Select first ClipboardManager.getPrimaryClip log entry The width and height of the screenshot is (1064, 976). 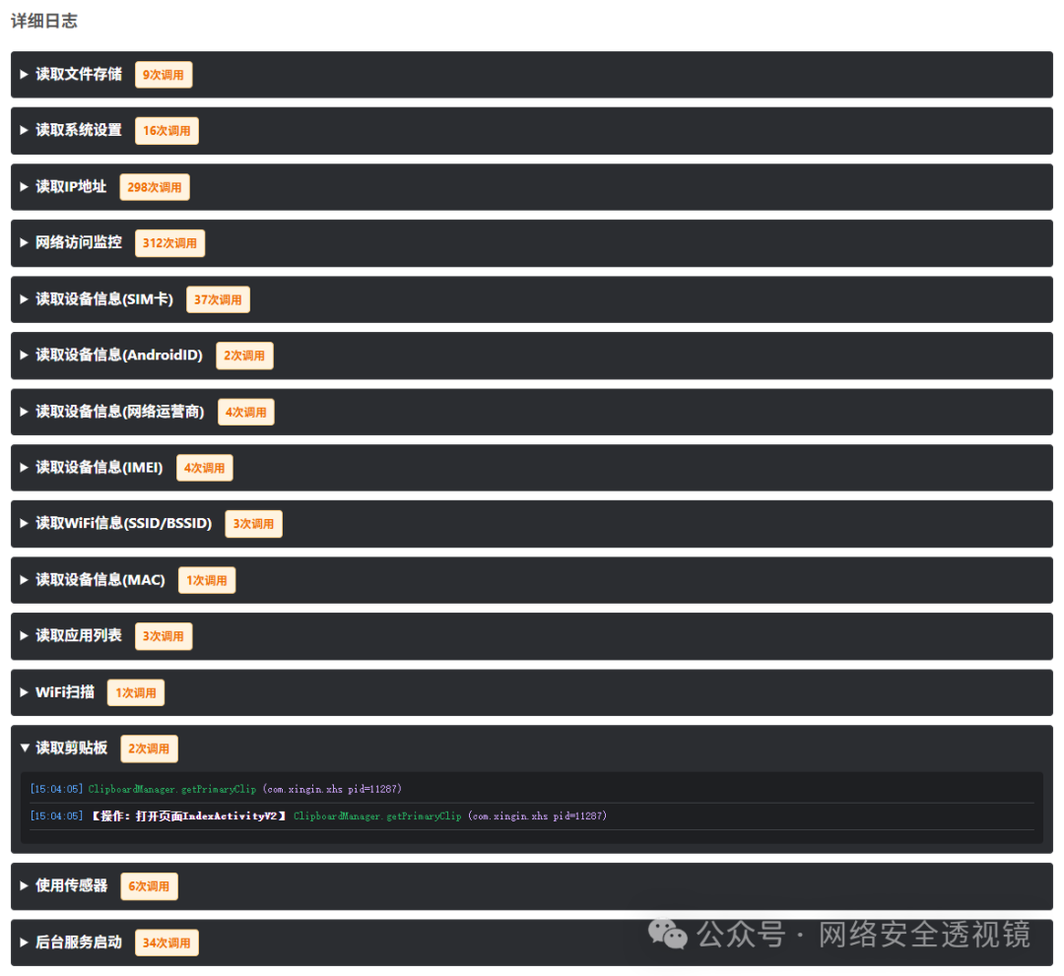(531, 789)
